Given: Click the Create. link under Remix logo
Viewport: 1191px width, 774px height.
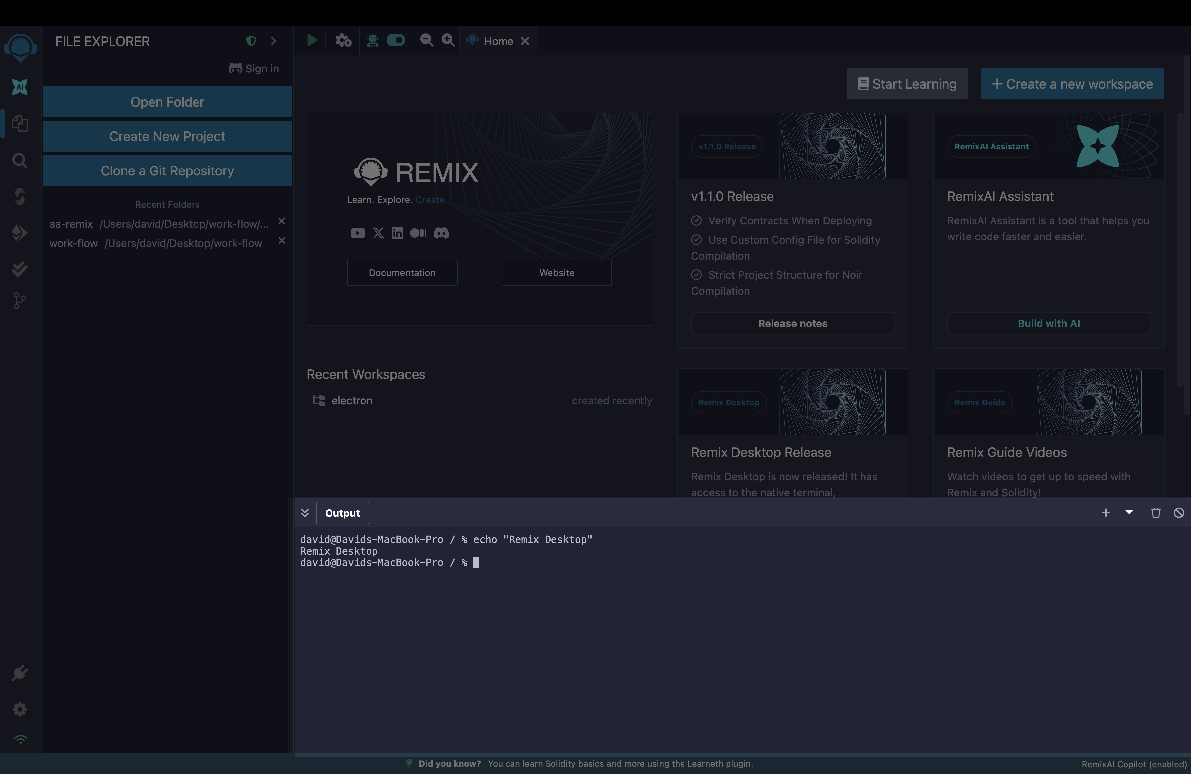Looking at the screenshot, I should click(431, 199).
